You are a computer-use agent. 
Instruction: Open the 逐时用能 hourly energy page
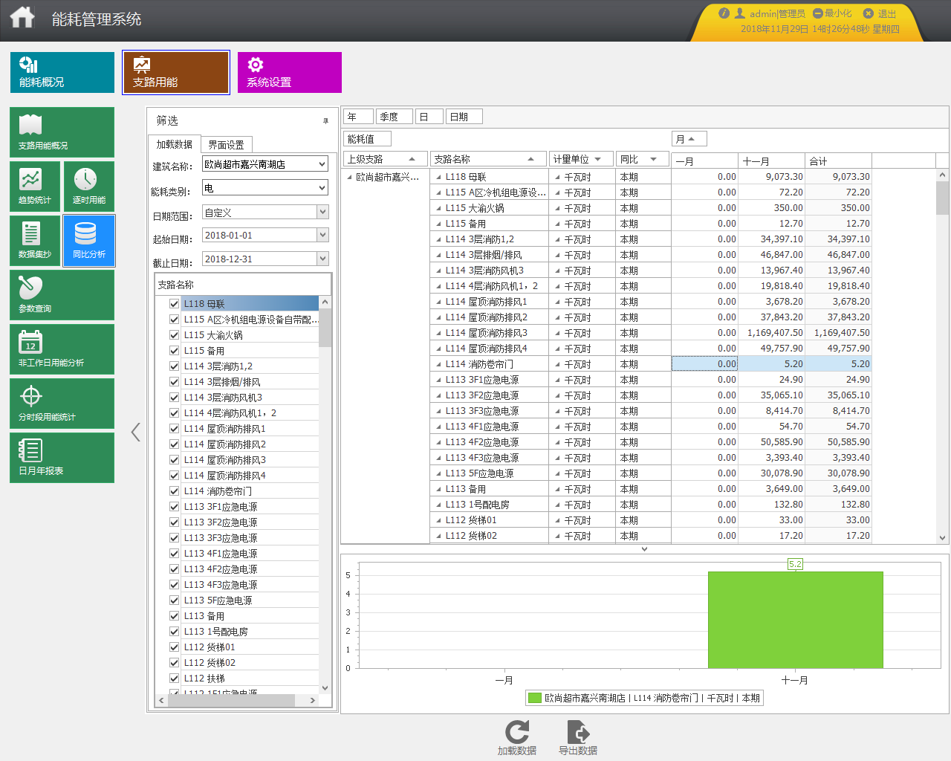88,187
